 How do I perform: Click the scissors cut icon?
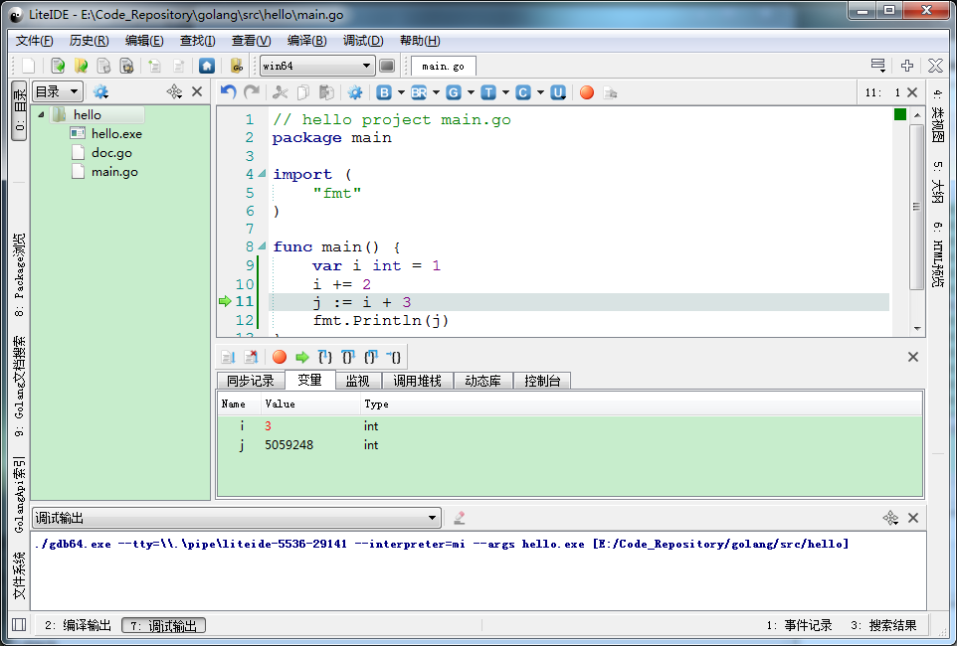281,92
